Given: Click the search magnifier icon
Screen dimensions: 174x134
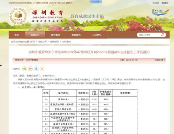Looking at the screenshot, I should tap(162, 34).
